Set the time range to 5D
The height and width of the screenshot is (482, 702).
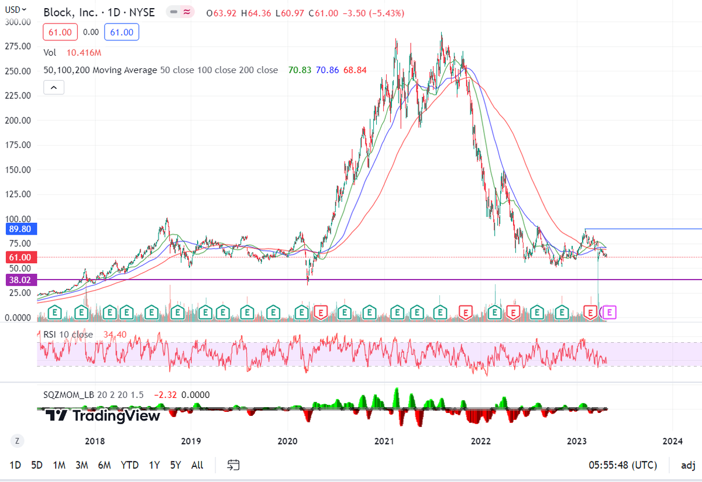coord(37,465)
